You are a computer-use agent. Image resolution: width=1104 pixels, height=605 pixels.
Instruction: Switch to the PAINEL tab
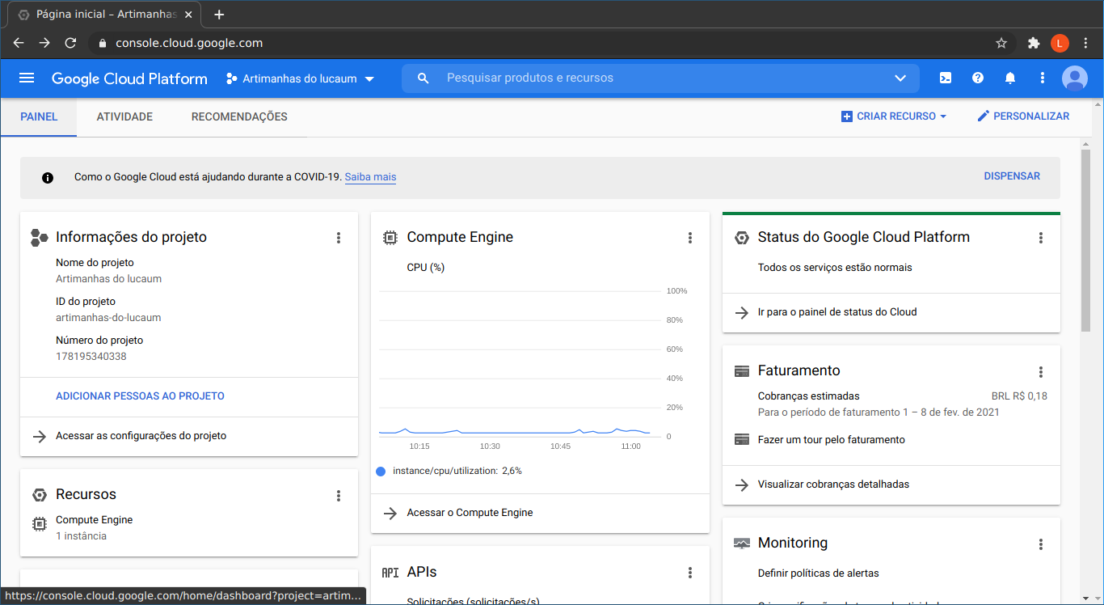click(x=39, y=117)
